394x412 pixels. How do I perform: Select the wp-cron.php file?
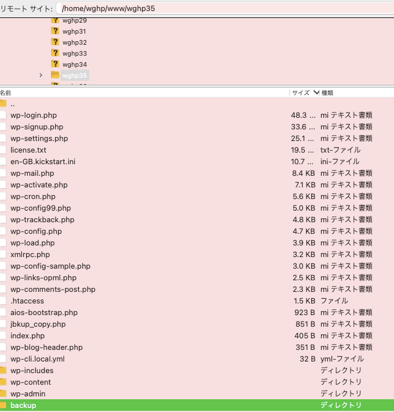click(x=33, y=197)
